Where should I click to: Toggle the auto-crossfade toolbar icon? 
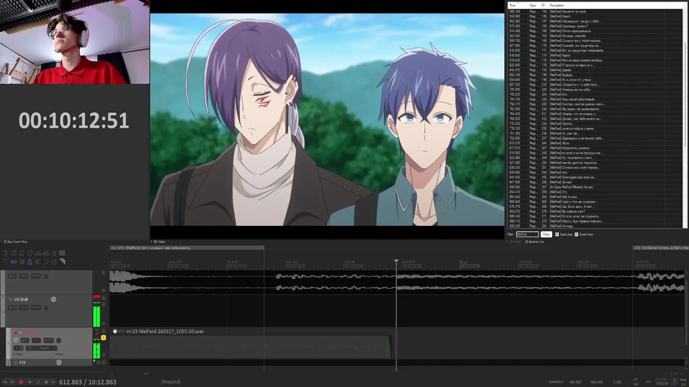click(x=5, y=261)
